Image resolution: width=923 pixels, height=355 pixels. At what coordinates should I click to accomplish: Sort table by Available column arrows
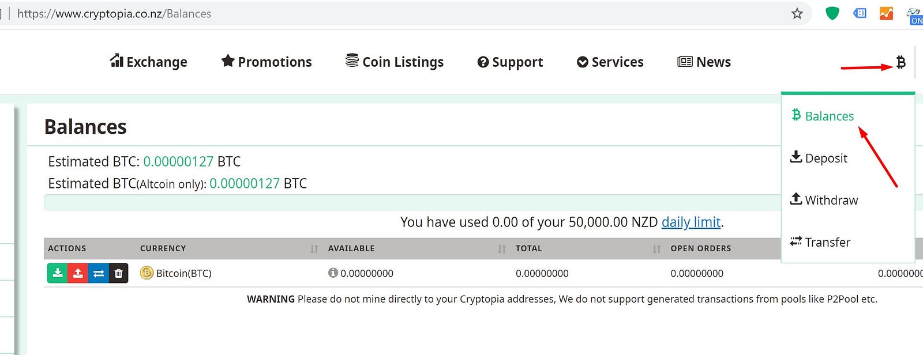[502, 249]
